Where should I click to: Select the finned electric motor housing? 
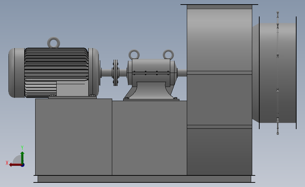(56, 73)
